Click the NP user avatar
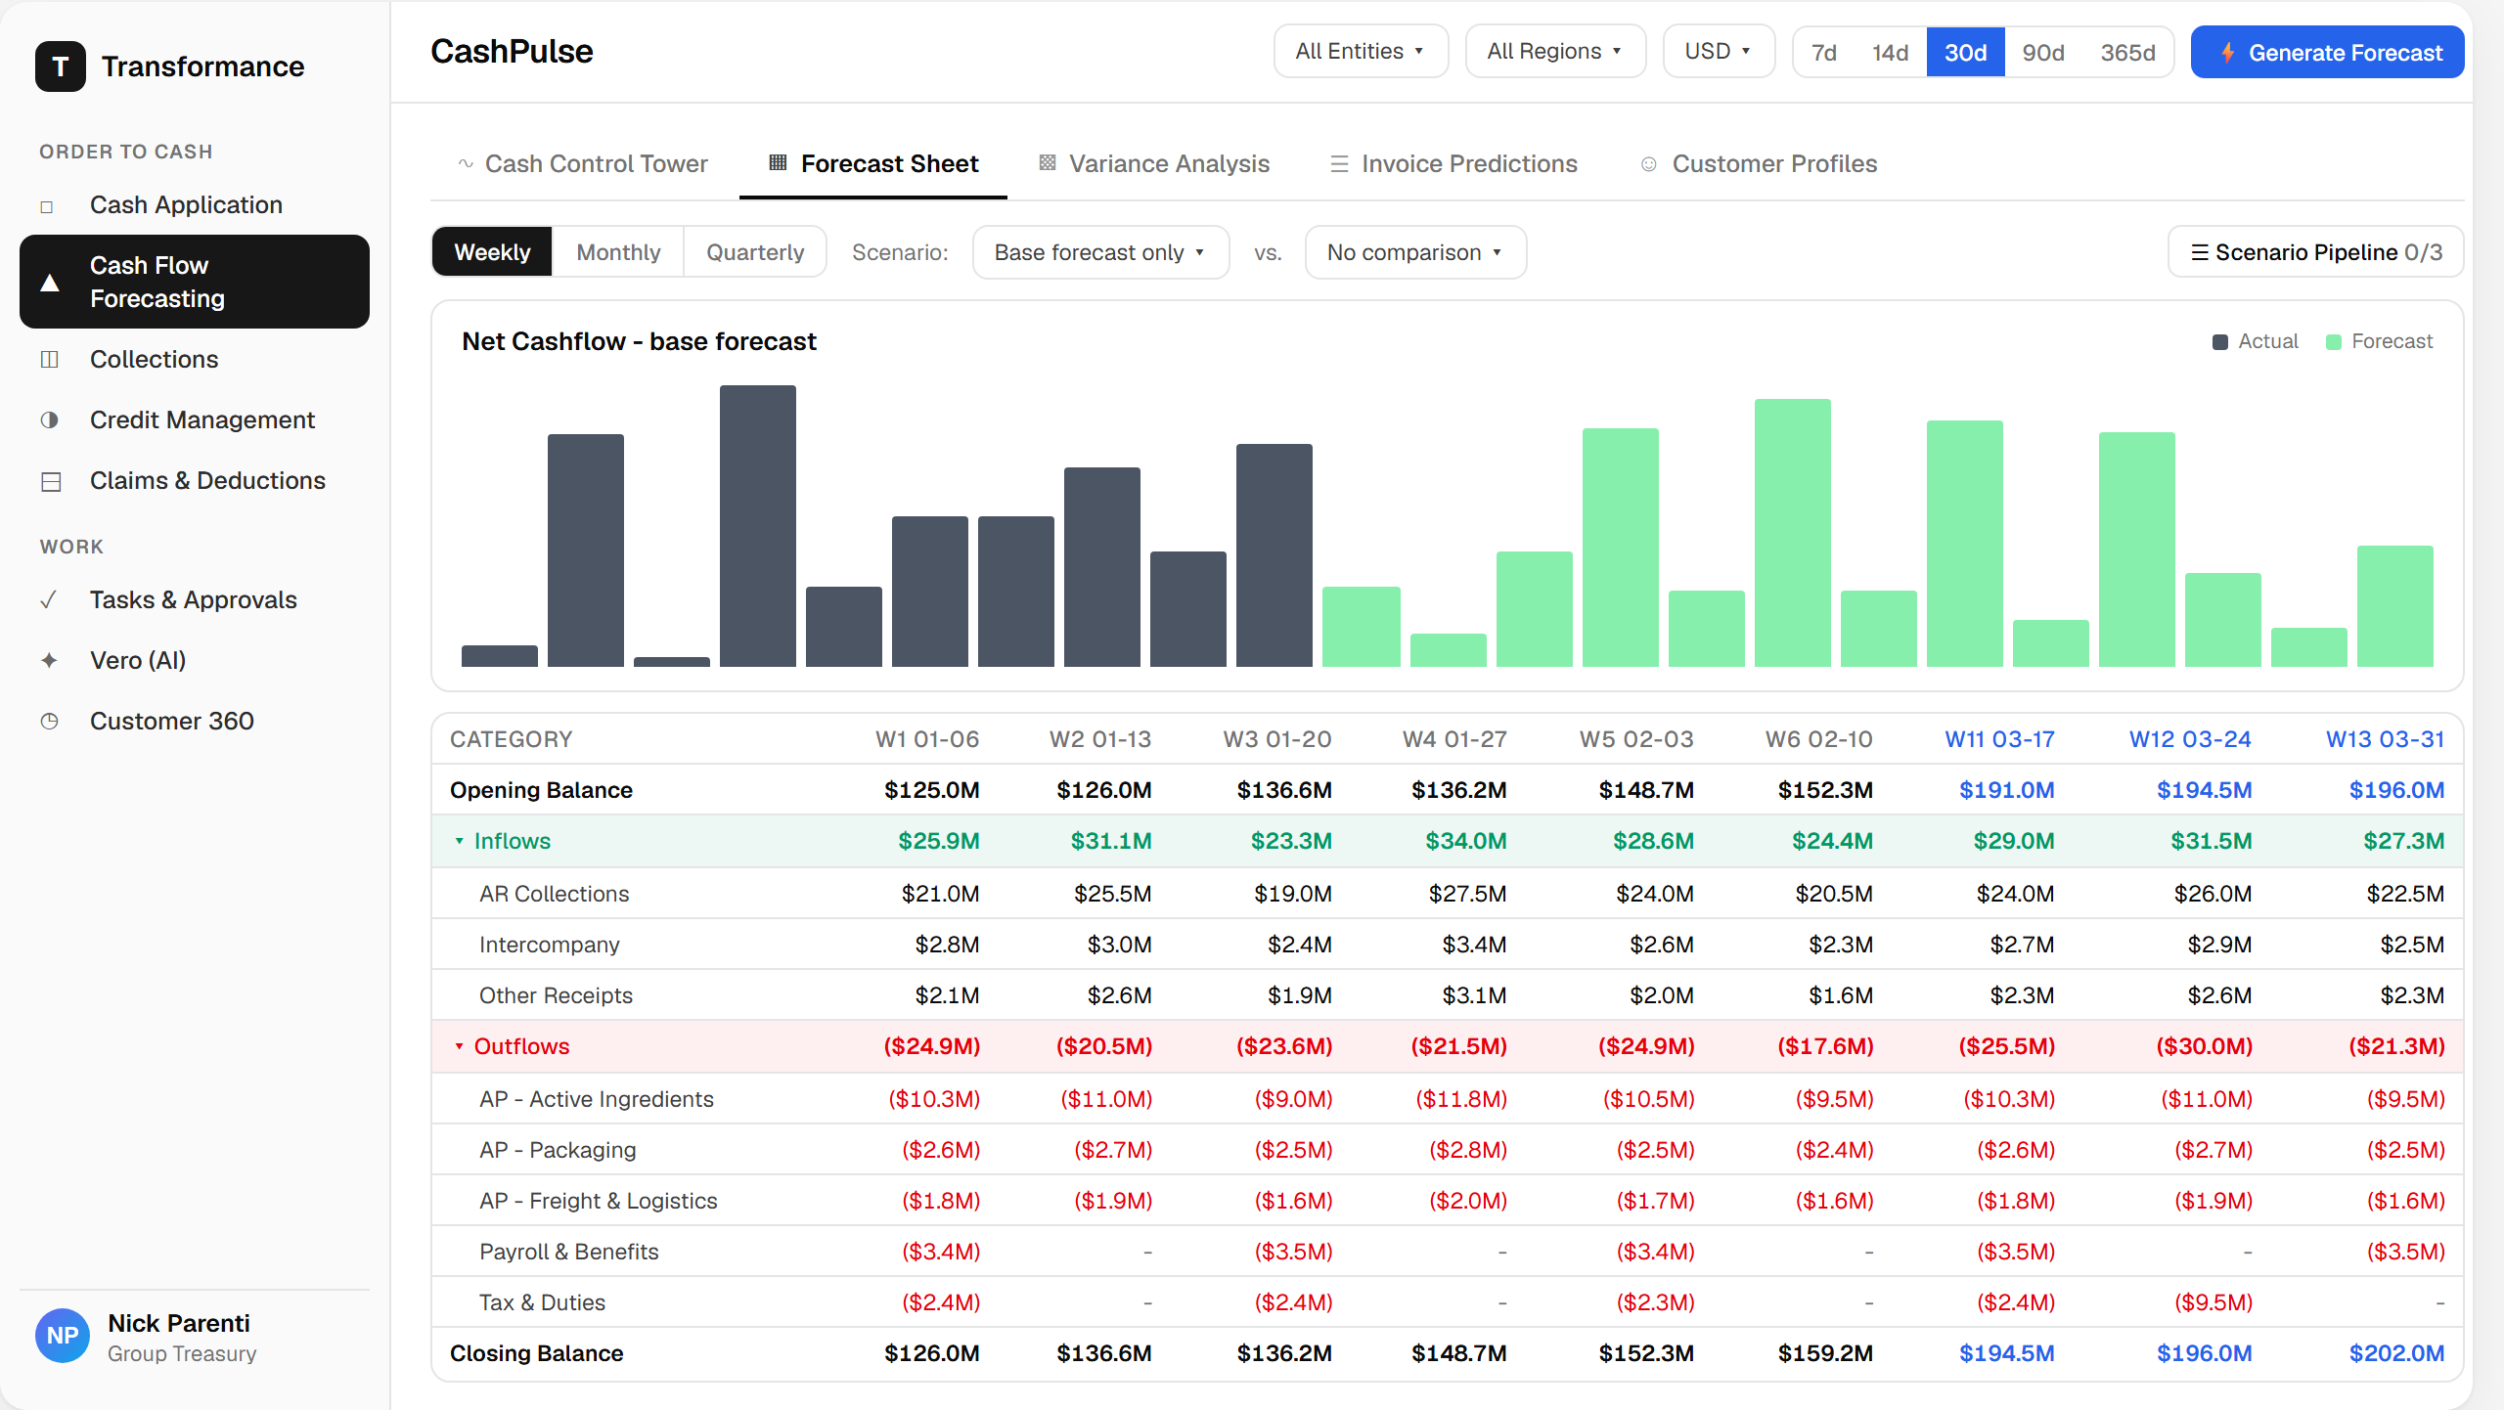Viewport: 2504px width, 1410px height. 63,1336
